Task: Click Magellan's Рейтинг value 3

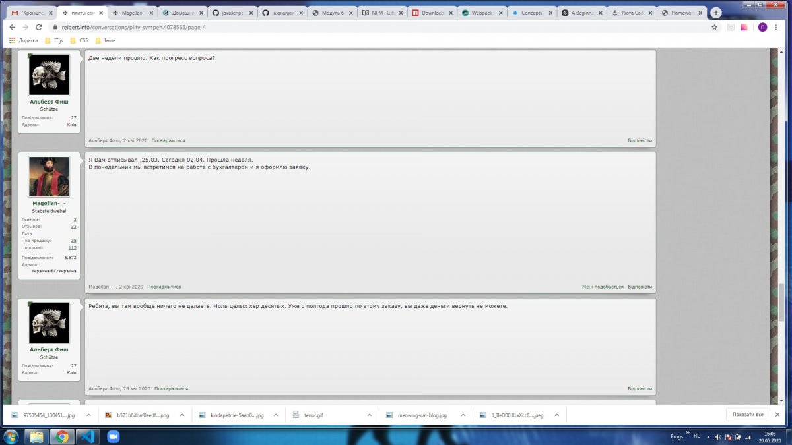Action: [75, 219]
